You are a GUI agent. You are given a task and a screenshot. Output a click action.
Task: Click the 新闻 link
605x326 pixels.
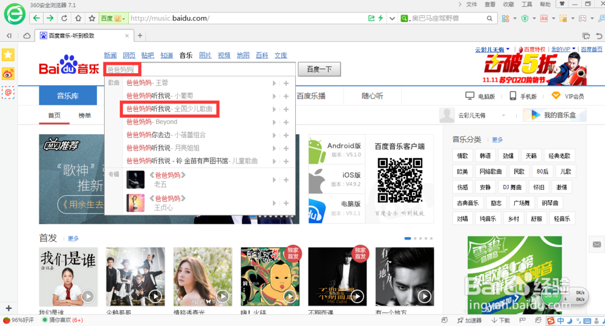coord(110,55)
